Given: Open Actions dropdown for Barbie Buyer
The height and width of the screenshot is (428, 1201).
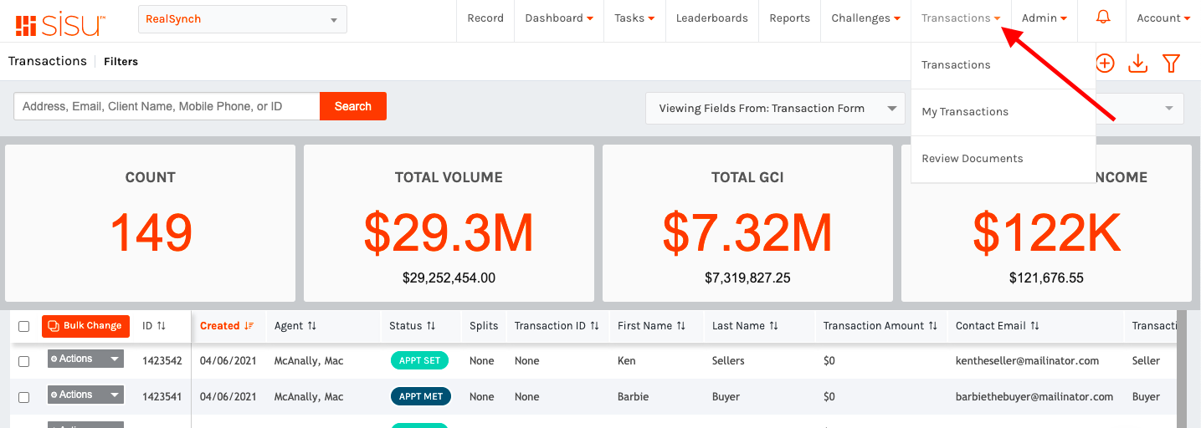Looking at the screenshot, I should (85, 395).
